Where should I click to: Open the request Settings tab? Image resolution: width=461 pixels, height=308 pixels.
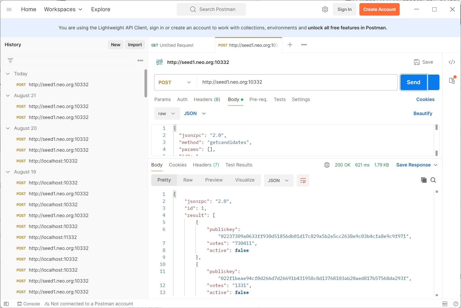point(301,99)
